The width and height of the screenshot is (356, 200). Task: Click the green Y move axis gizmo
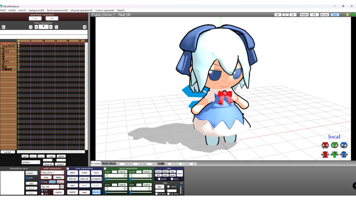(x=334, y=154)
